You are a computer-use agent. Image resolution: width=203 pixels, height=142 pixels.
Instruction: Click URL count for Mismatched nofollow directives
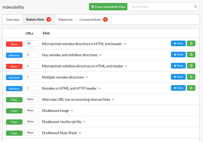(x=32, y=66)
